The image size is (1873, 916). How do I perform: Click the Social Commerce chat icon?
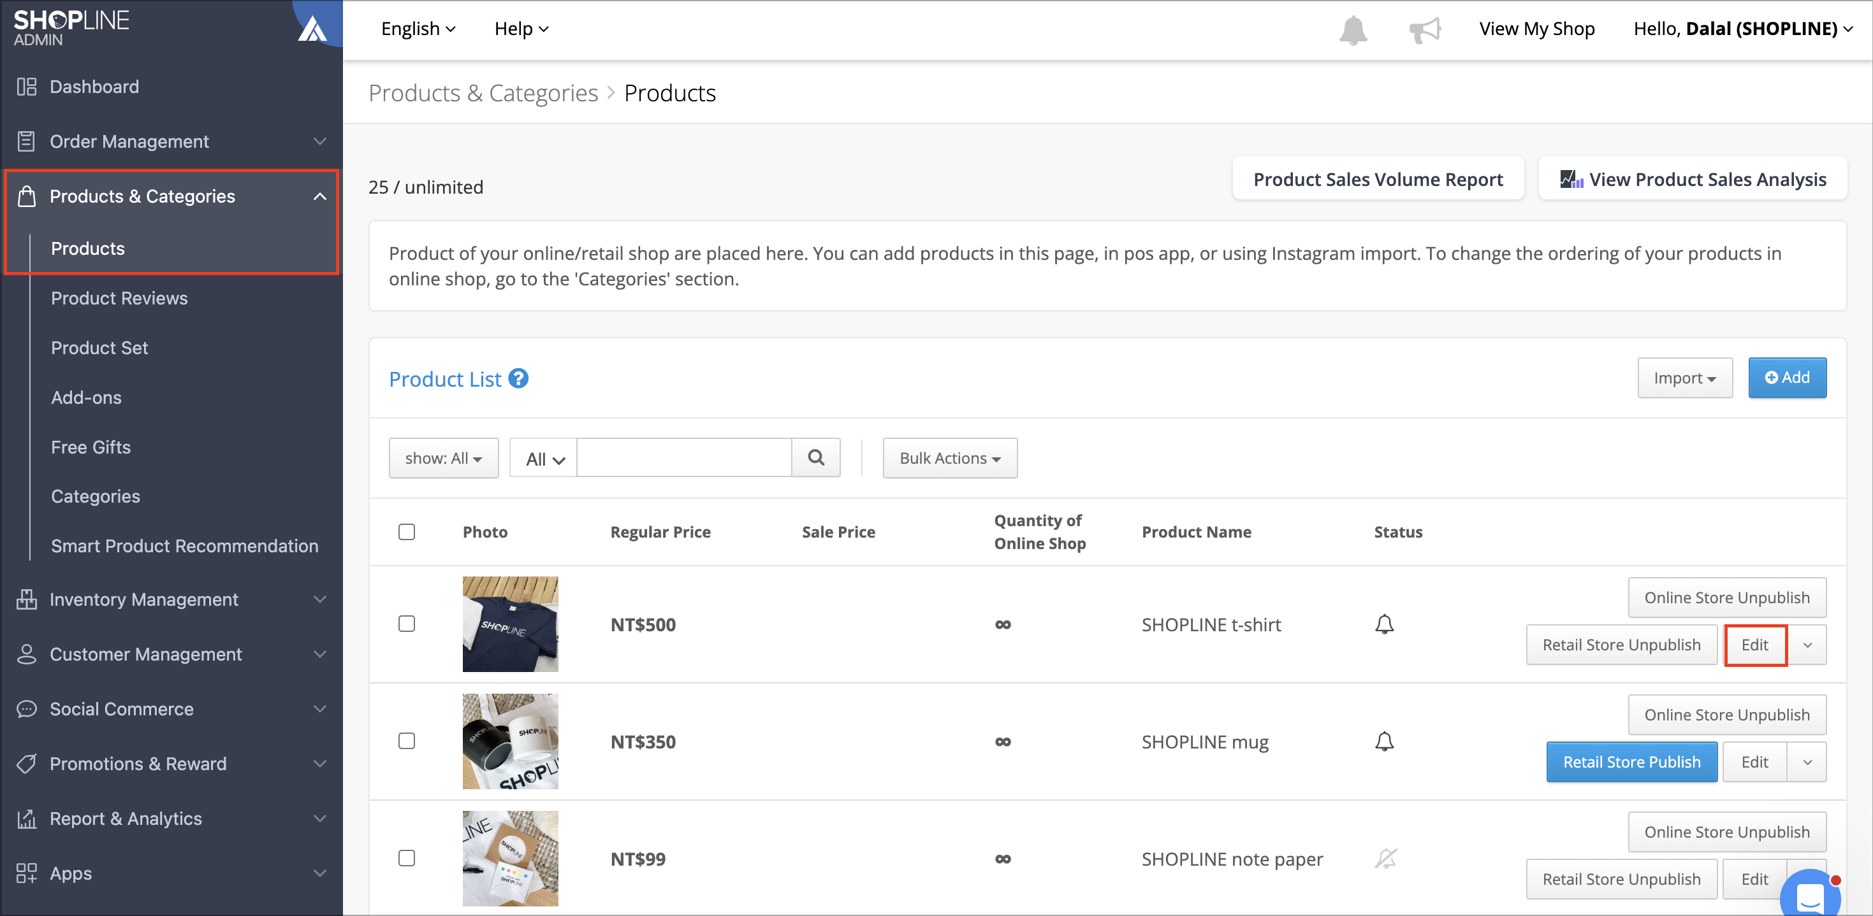(x=27, y=709)
